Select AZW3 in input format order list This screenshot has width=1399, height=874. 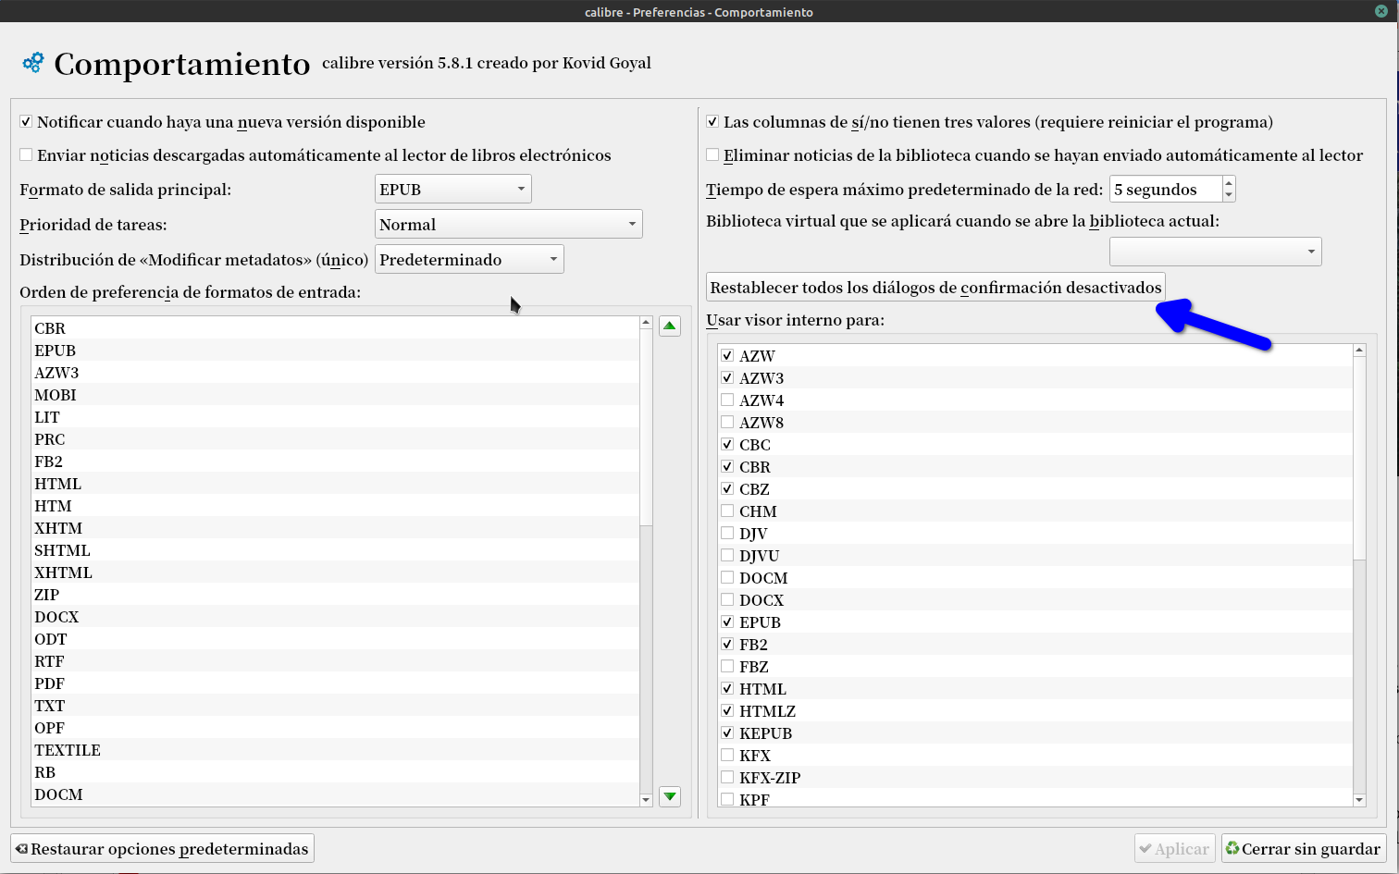coord(335,373)
